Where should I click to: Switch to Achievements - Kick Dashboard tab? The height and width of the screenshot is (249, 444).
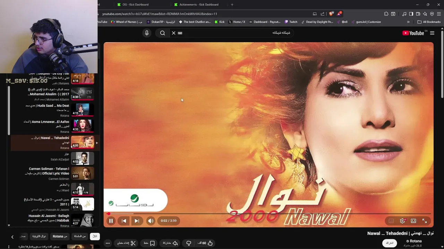click(x=199, y=4)
